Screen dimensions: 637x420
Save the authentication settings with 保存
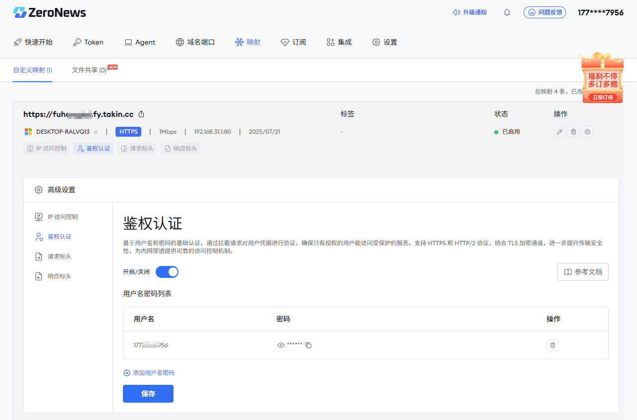coord(148,393)
